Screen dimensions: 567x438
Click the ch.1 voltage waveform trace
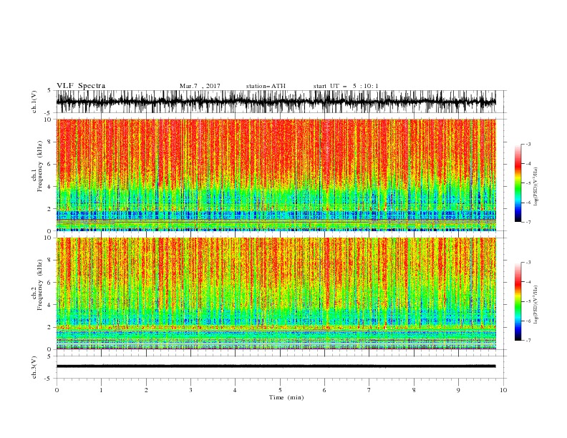276,102
